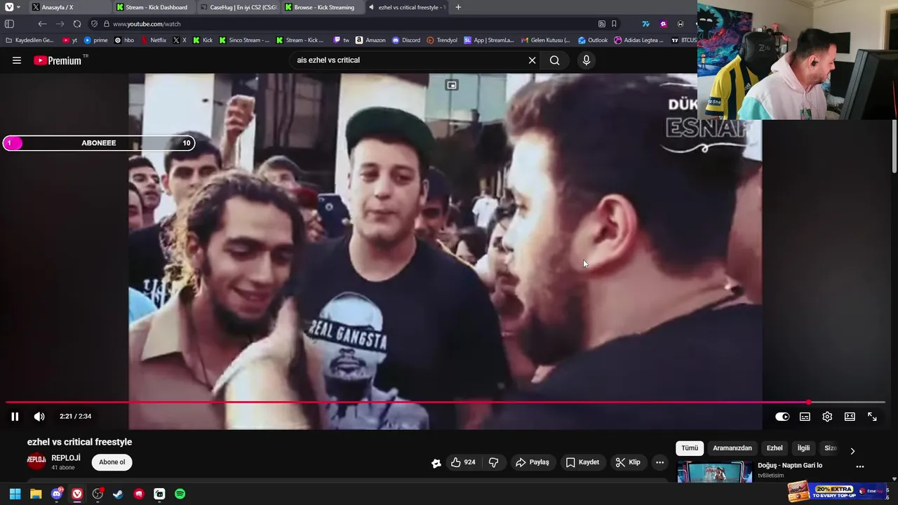Show more filter chips with right arrow
The width and height of the screenshot is (898, 505).
pos(852,451)
